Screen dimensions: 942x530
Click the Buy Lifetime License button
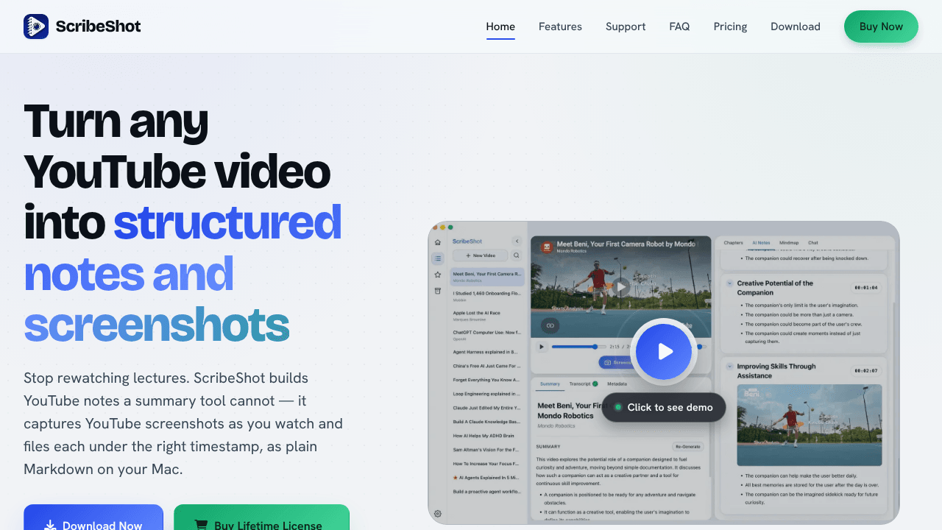[x=261, y=517]
